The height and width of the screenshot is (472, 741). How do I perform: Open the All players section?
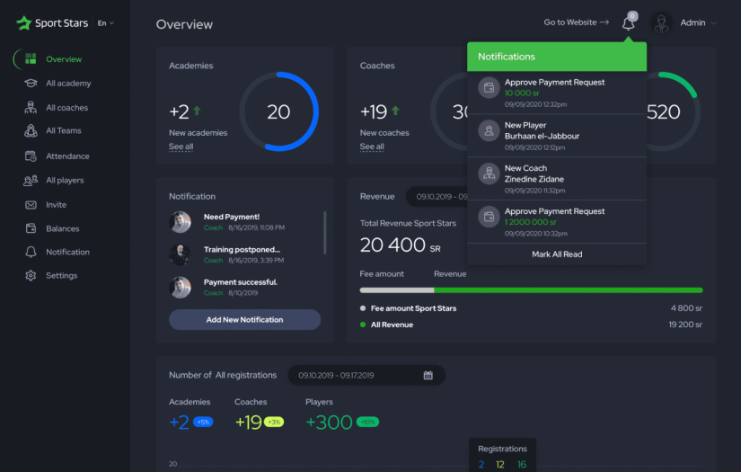(x=65, y=180)
